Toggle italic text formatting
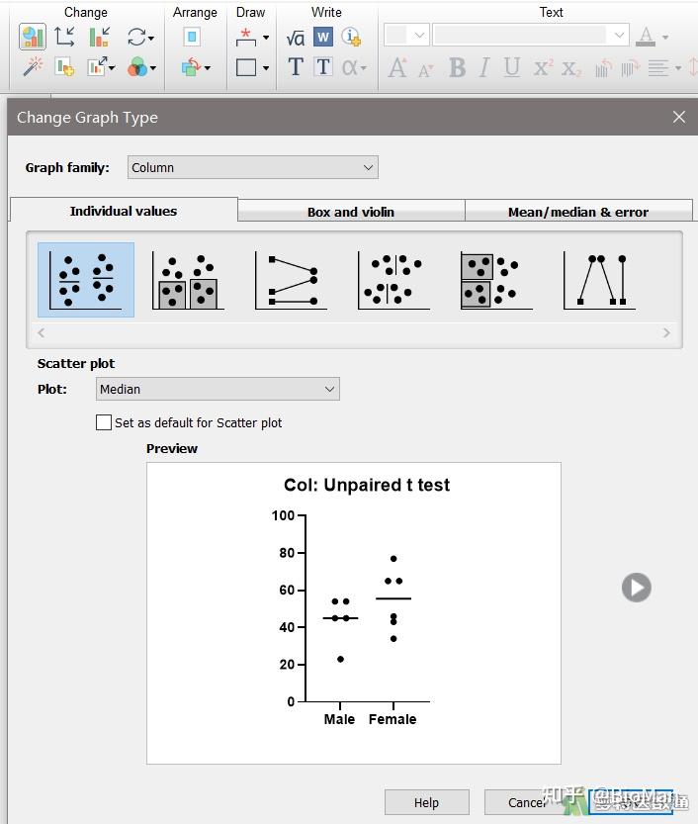Image resolution: width=698 pixels, height=824 pixels. (x=484, y=67)
